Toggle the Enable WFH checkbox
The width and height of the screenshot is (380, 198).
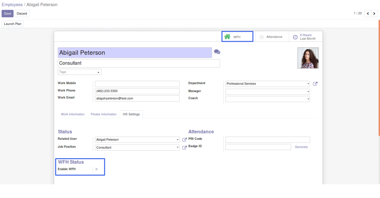coord(96,169)
